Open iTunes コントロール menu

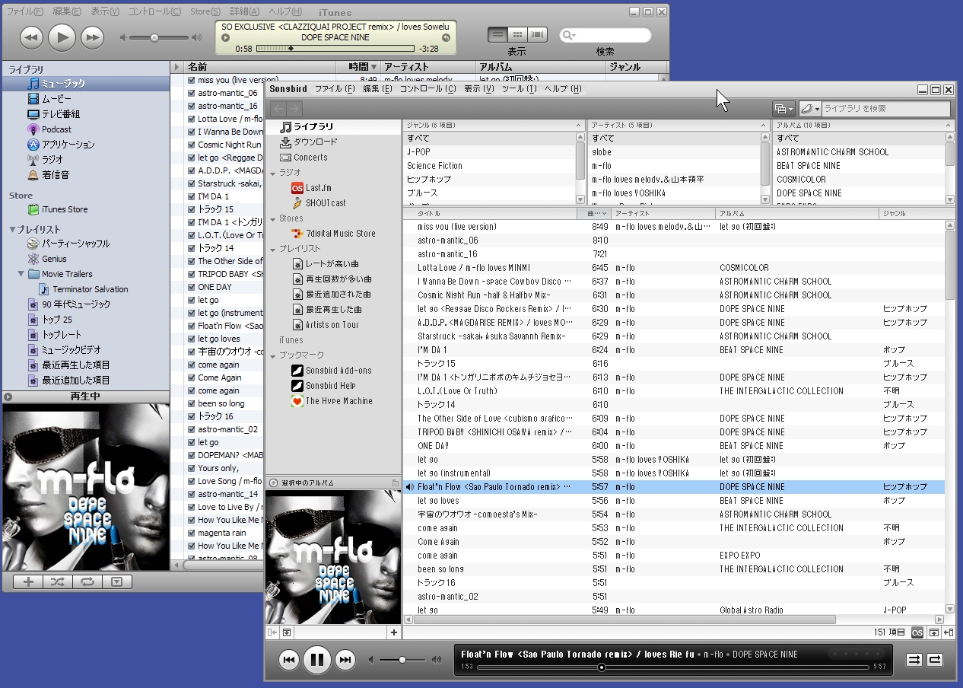click(154, 11)
